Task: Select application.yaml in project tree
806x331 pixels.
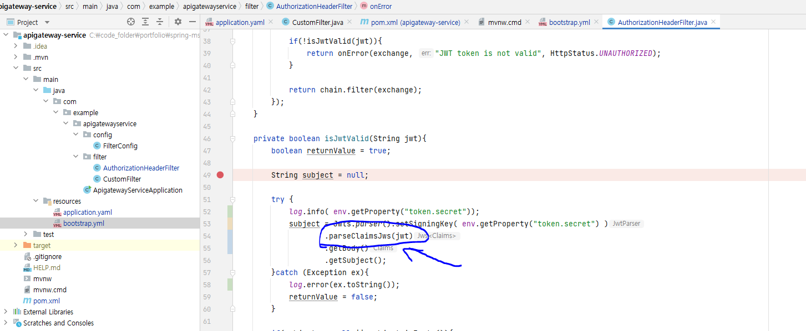Action: coord(88,212)
